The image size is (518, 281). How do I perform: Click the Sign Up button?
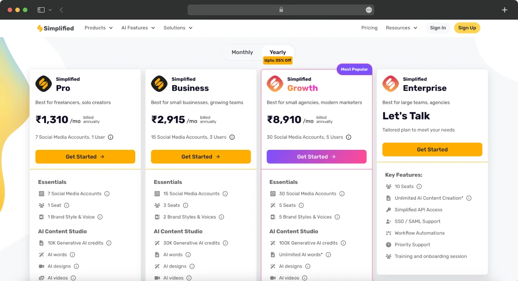pyautogui.click(x=467, y=28)
